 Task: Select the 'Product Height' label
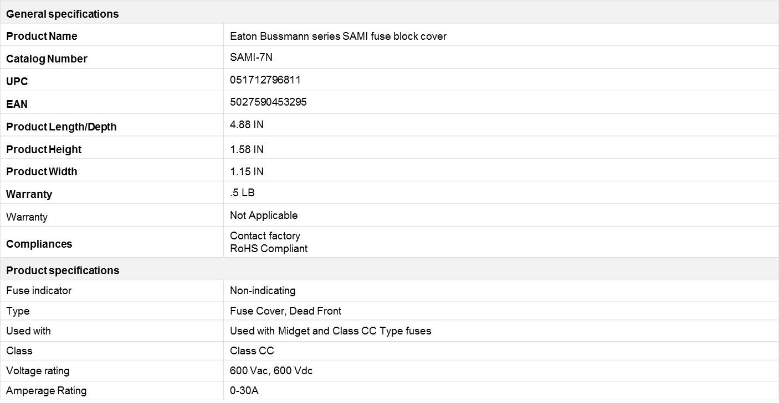click(44, 150)
